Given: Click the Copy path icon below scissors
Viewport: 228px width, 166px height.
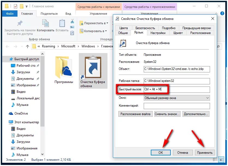Looking at the screenshot, I should [x=72, y=27].
